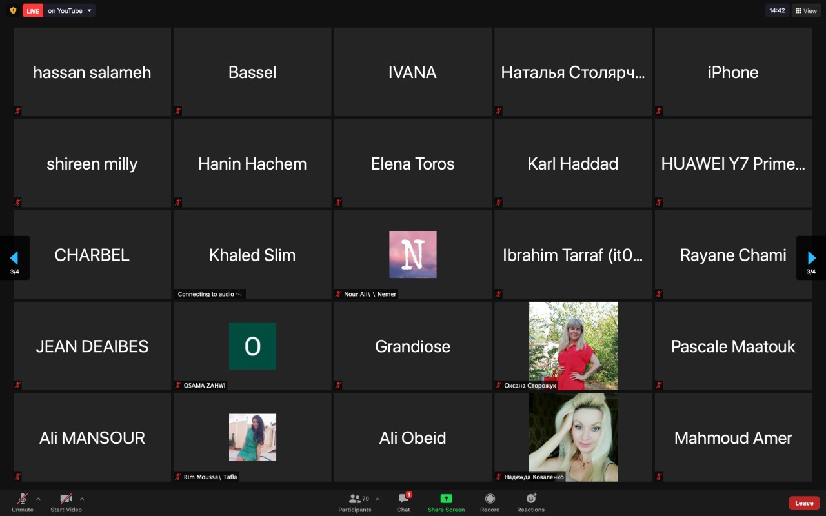Expand the Participants options chevron
This screenshot has height=516, width=826.
[378, 499]
